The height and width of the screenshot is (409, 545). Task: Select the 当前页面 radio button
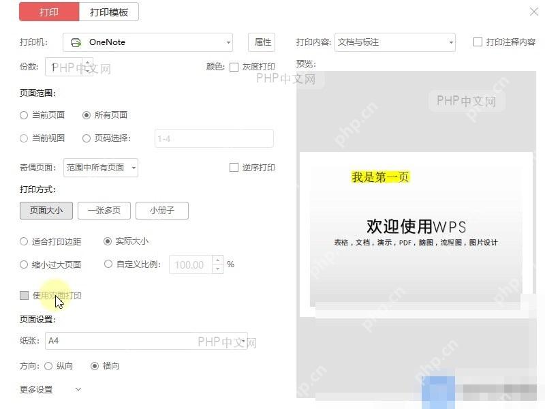click(x=24, y=115)
